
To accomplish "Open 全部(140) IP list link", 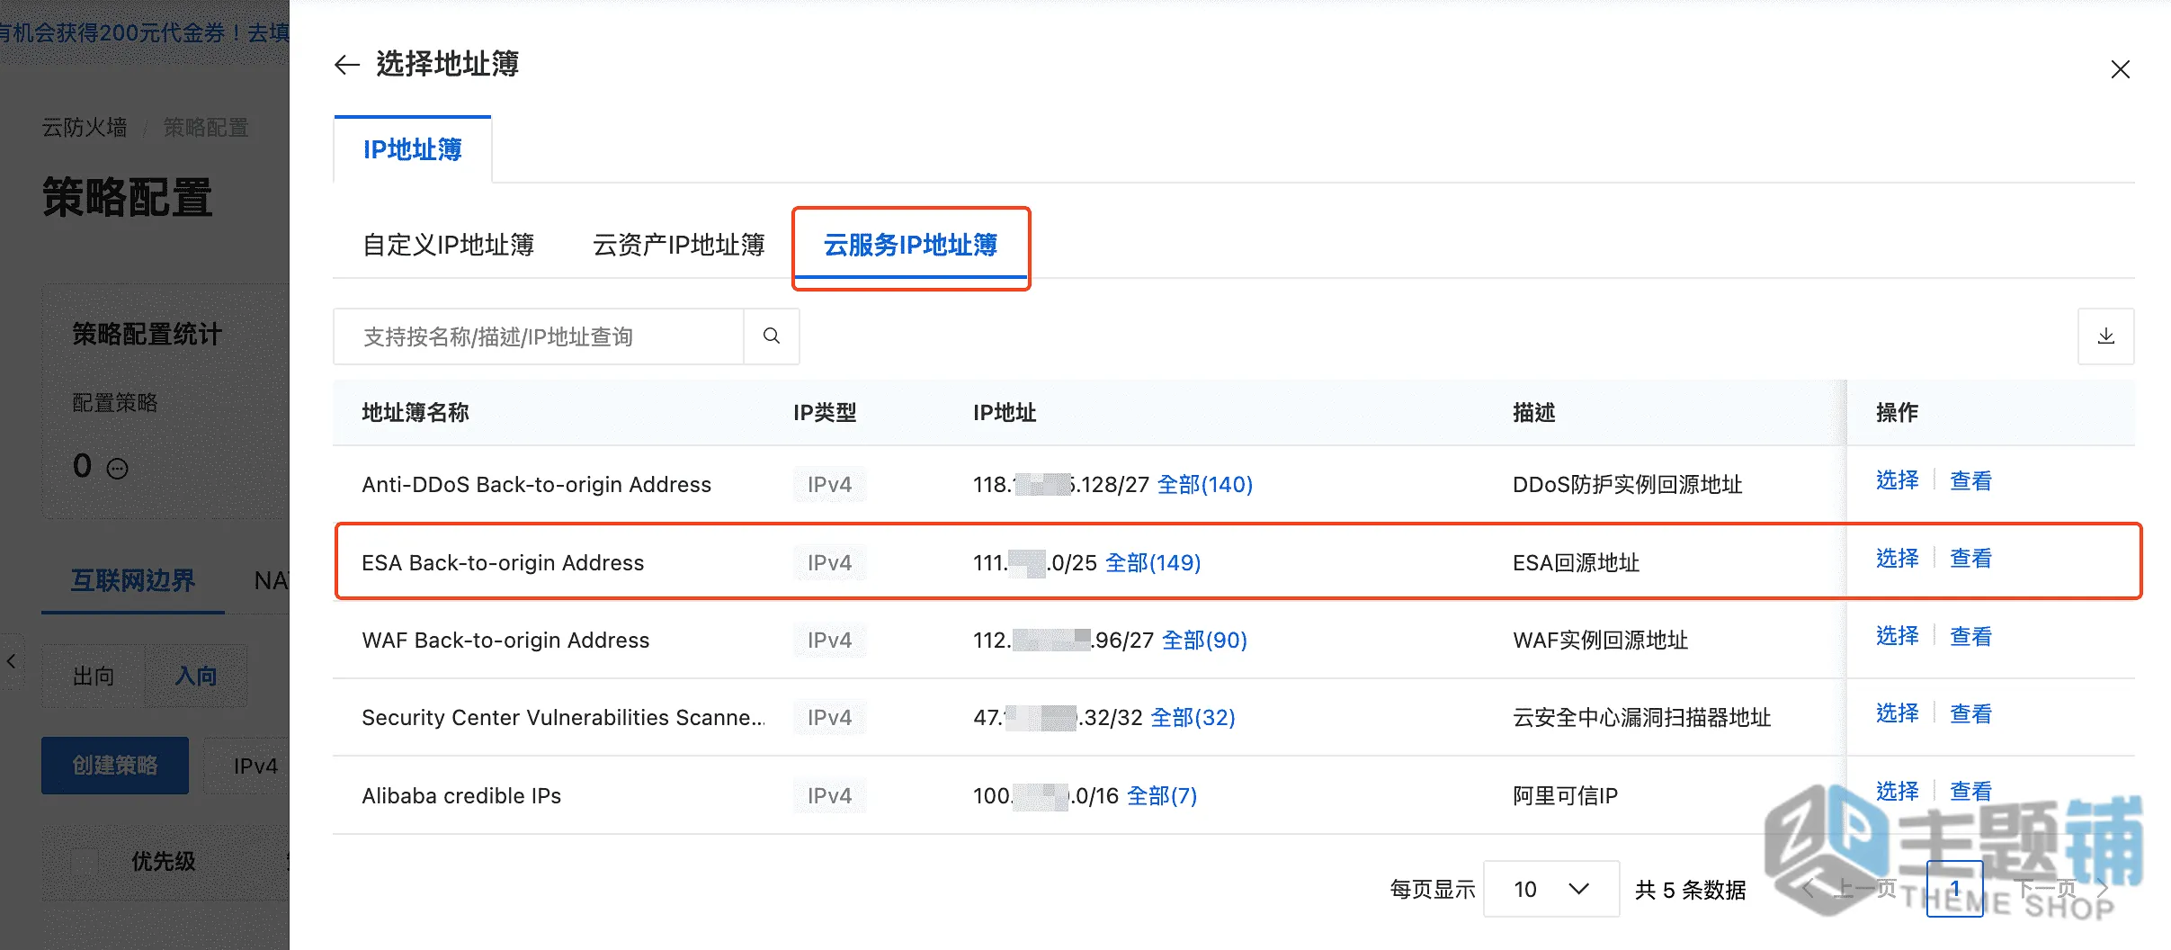I will [1204, 485].
